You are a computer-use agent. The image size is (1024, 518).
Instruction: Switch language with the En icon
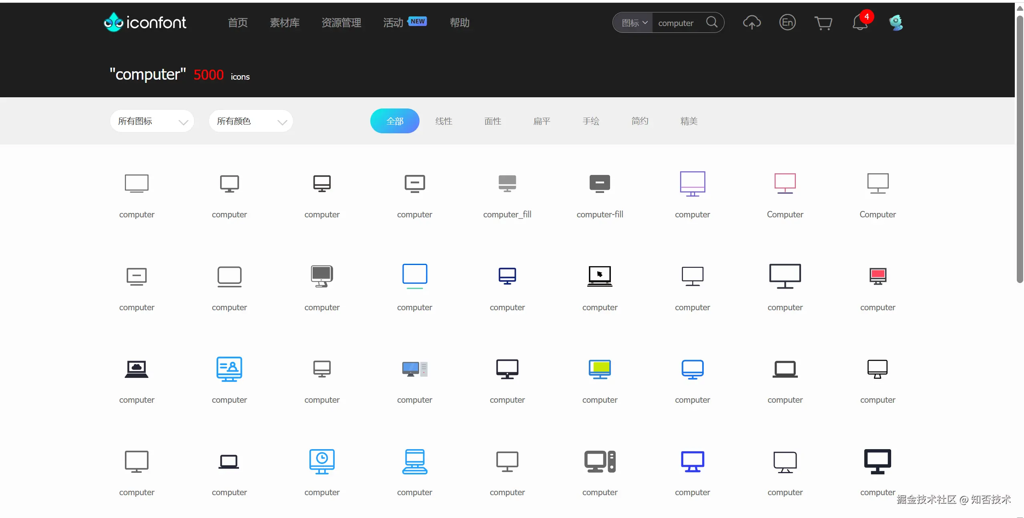coord(787,22)
